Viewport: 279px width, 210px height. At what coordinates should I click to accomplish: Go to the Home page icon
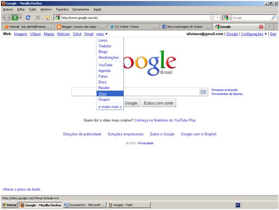(47, 18)
